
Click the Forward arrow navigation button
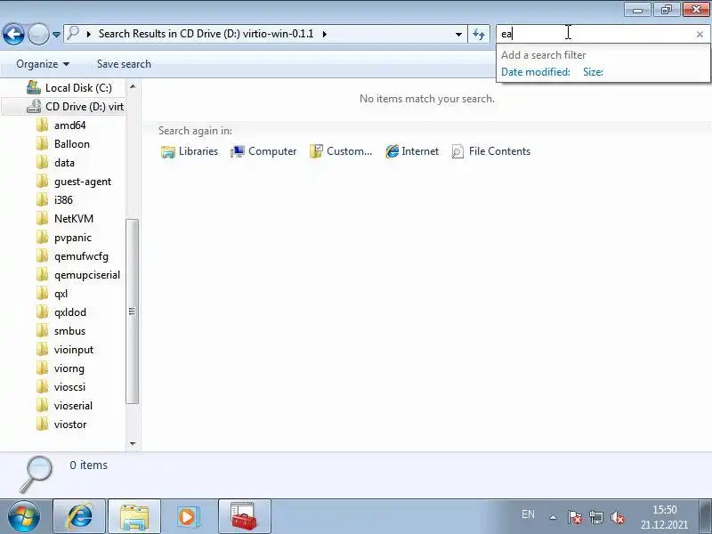(x=38, y=34)
